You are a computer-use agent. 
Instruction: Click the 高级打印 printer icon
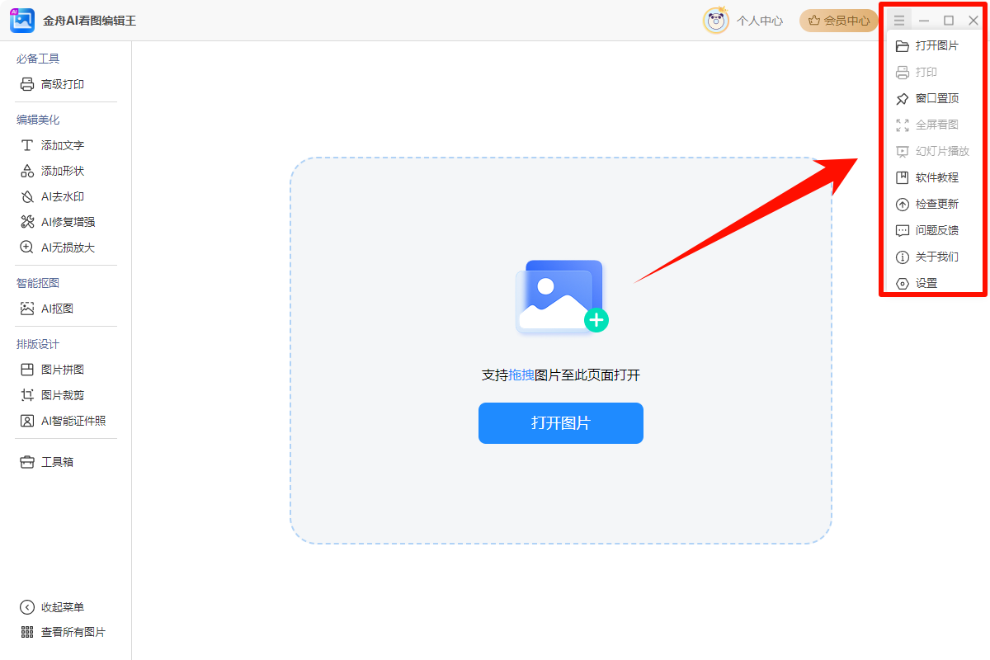click(x=27, y=84)
